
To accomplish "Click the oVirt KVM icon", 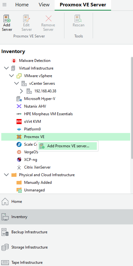I will pyautogui.click(x=19, y=122).
